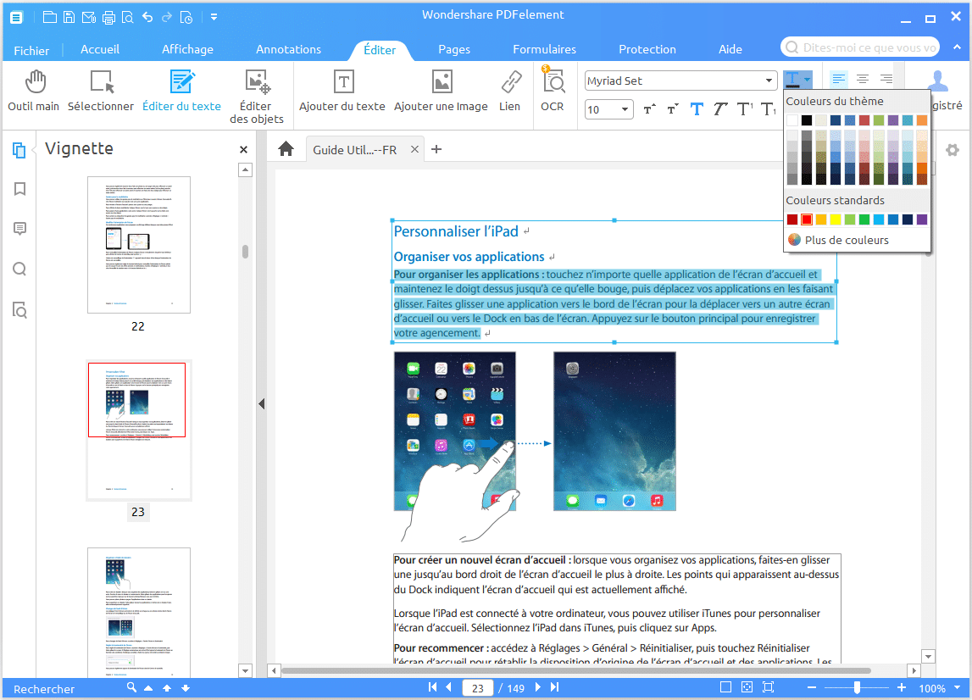Choose the Ajouter une Image tool

point(441,92)
